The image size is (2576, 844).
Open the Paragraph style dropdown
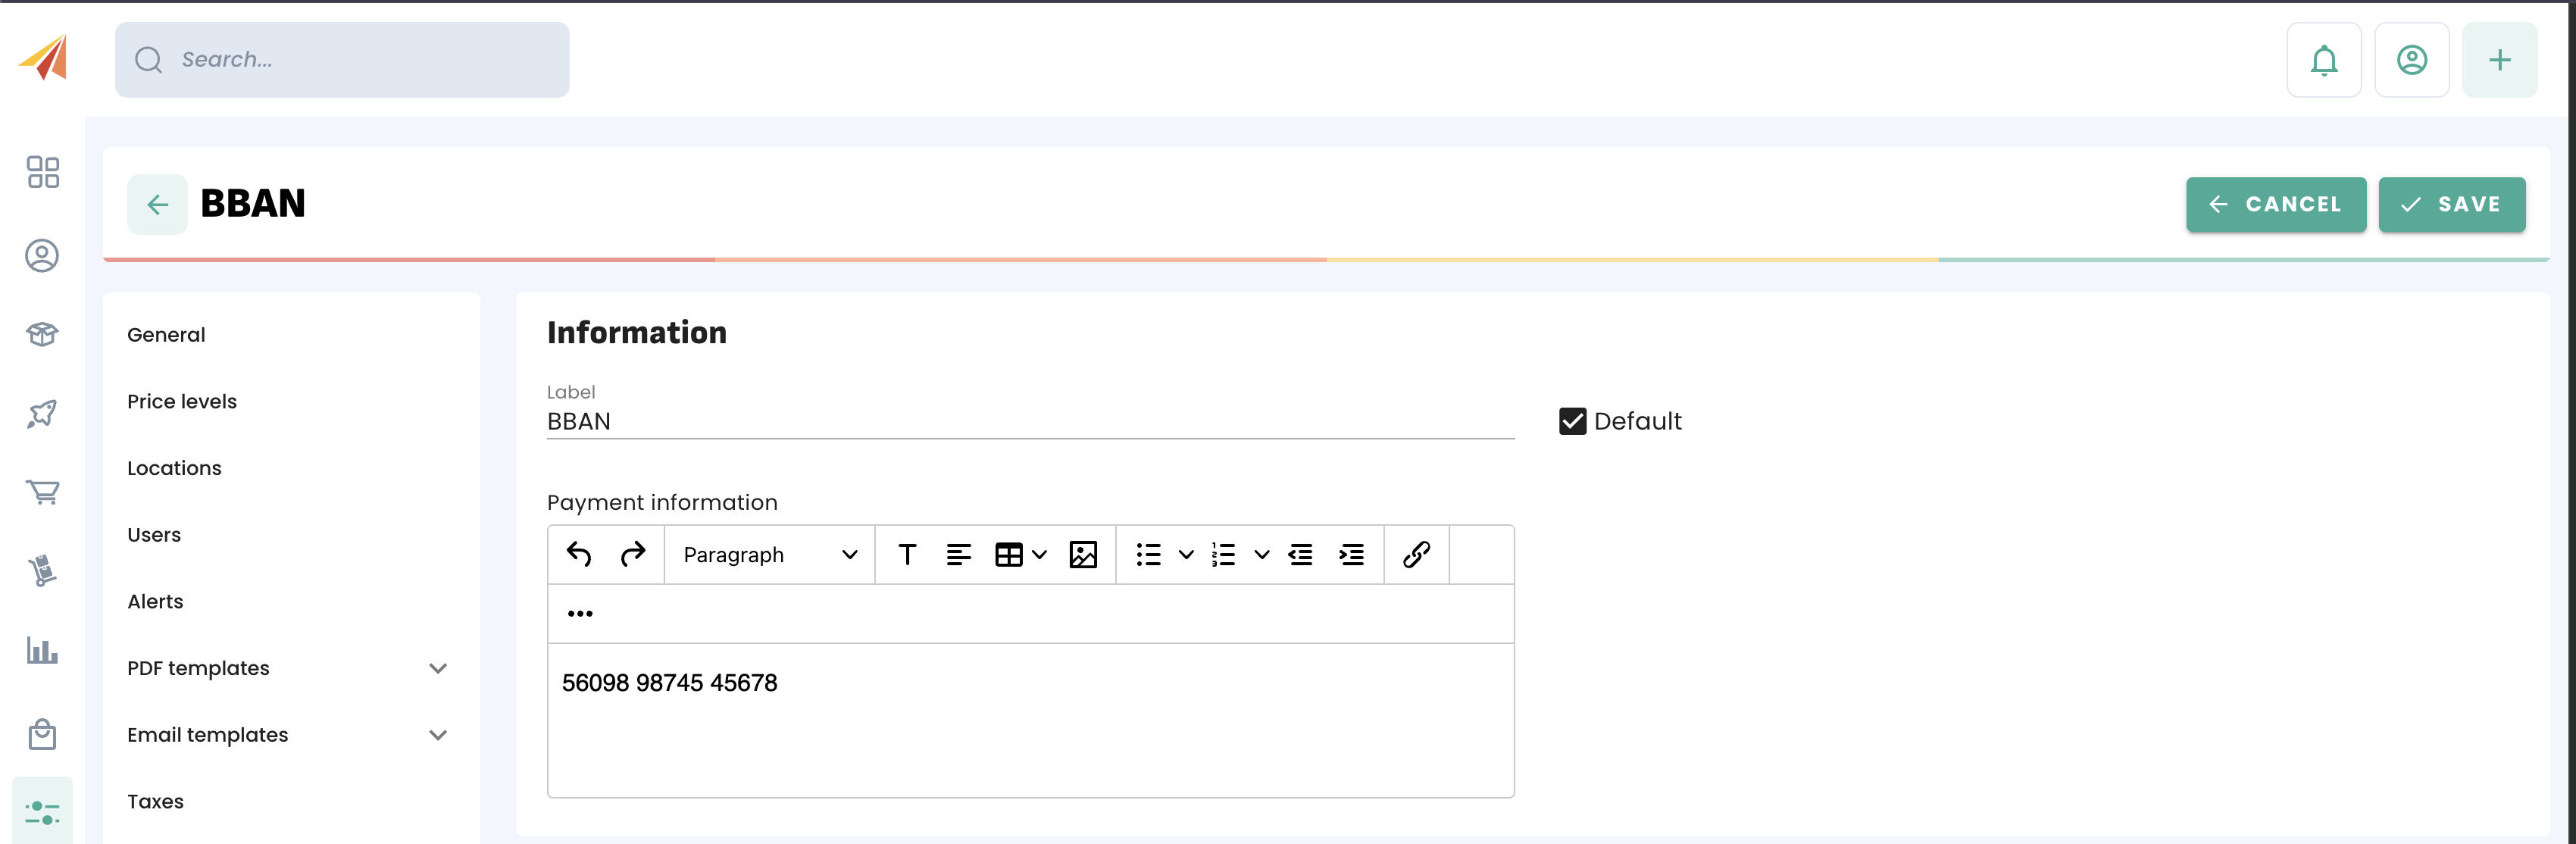769,554
